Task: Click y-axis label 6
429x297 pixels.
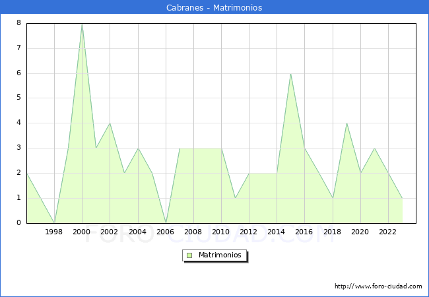Action: coord(18,73)
